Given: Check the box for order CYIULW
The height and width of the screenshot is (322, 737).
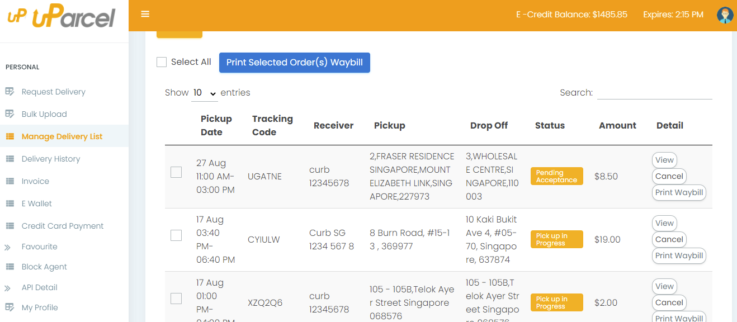Looking at the screenshot, I should click(176, 235).
